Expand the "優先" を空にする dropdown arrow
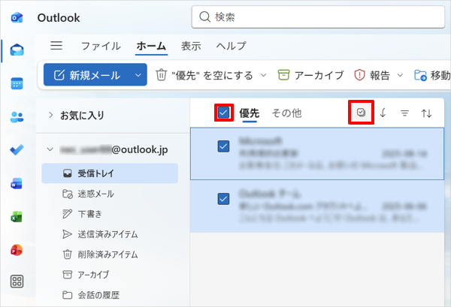This screenshot has width=451, height=307. 263,75
